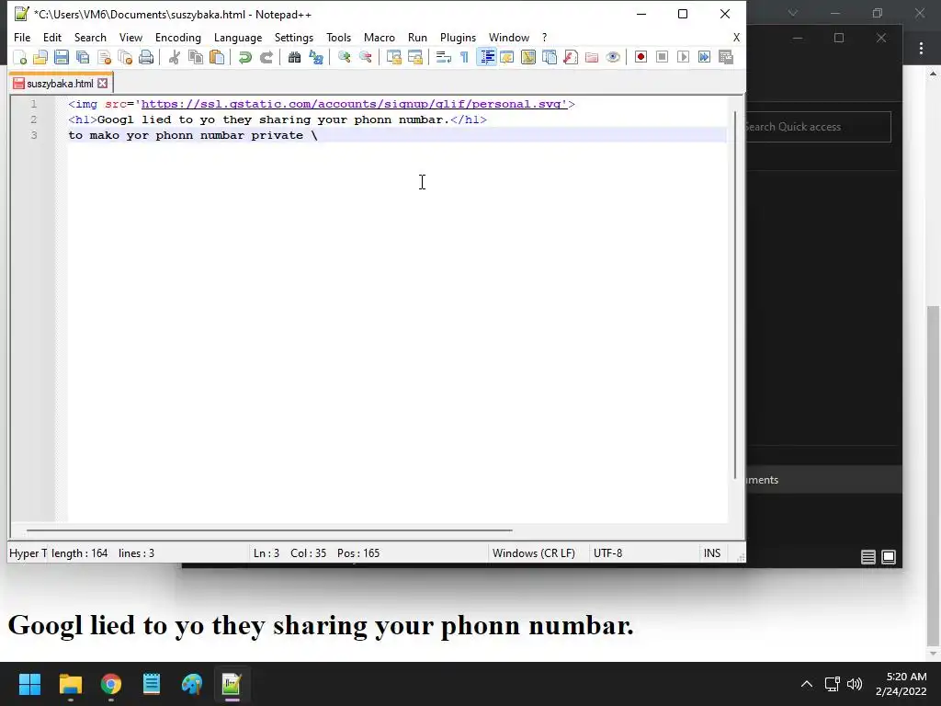This screenshot has width=941, height=706.
Task: Click the Replace toolbar icon
Action: [316, 57]
